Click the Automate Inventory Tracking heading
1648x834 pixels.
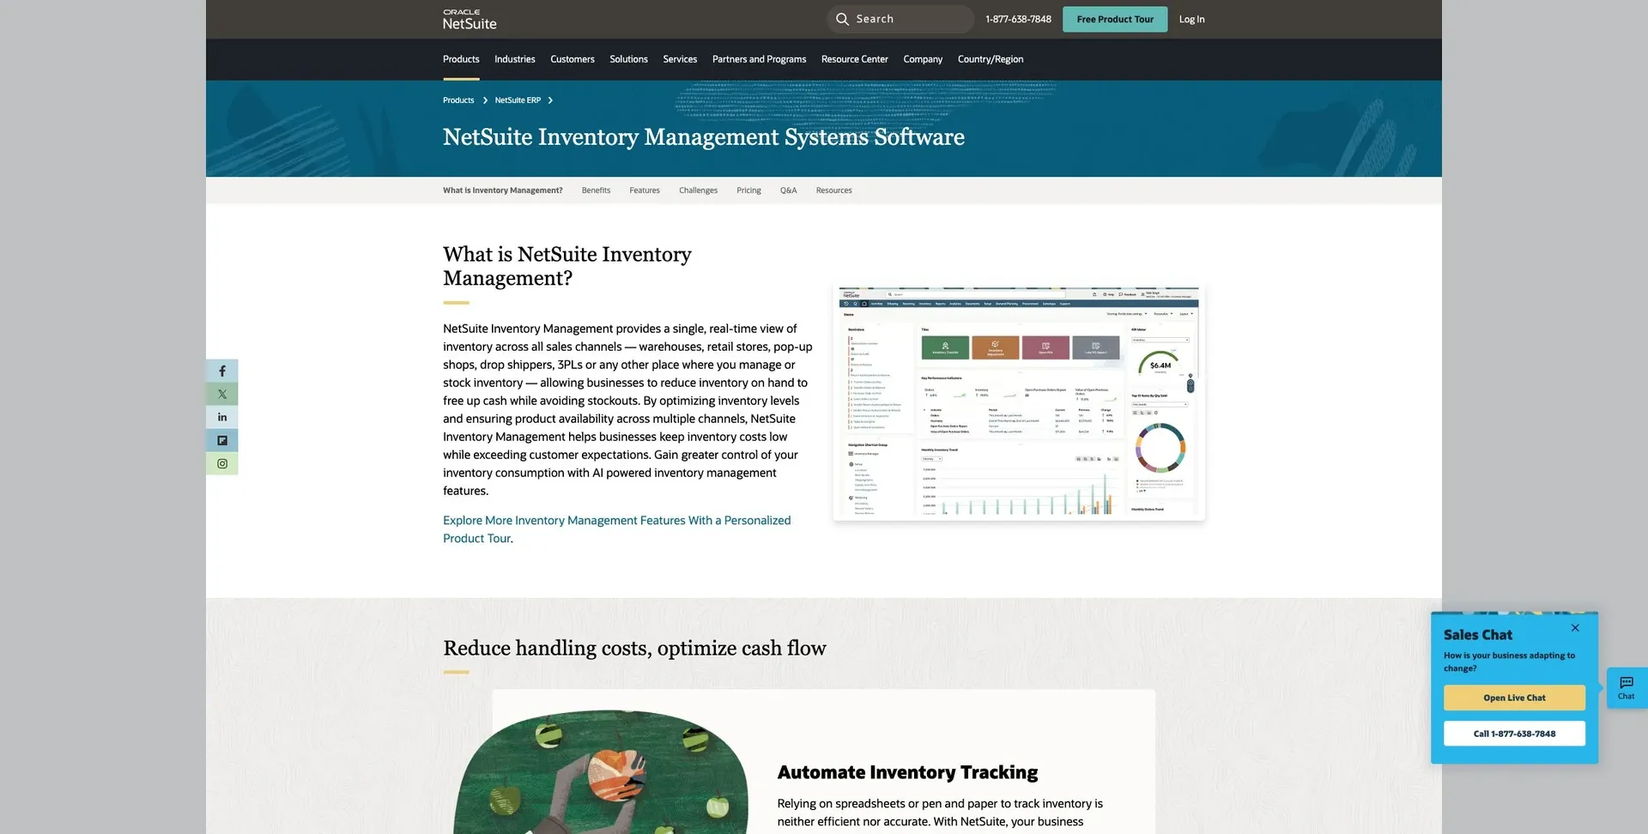(x=907, y=772)
